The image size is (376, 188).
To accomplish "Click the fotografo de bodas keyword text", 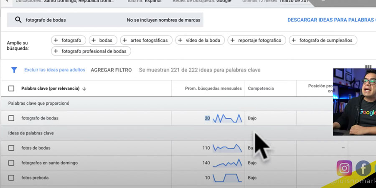I will (x=40, y=118).
